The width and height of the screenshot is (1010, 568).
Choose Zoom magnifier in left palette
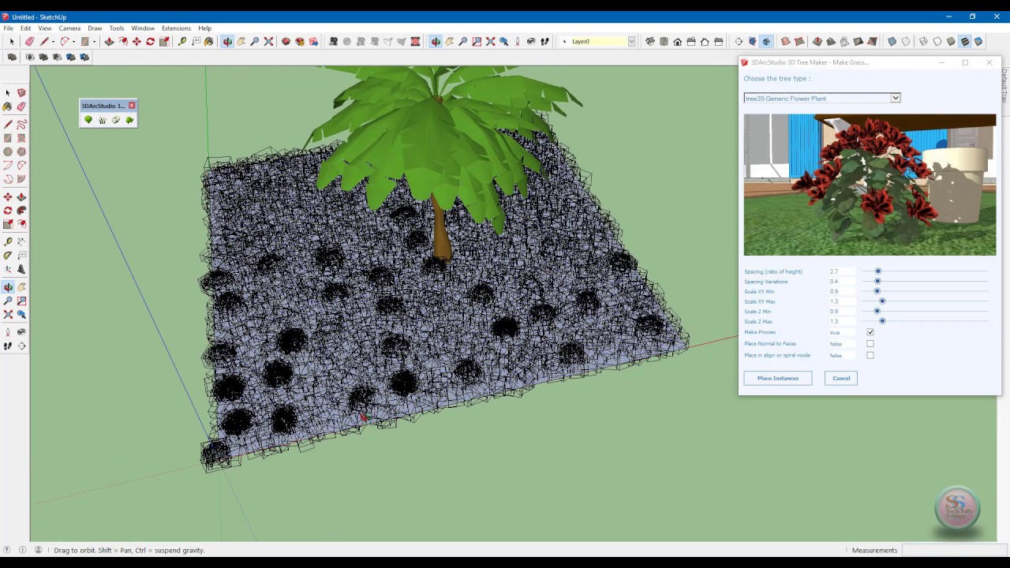(x=8, y=301)
